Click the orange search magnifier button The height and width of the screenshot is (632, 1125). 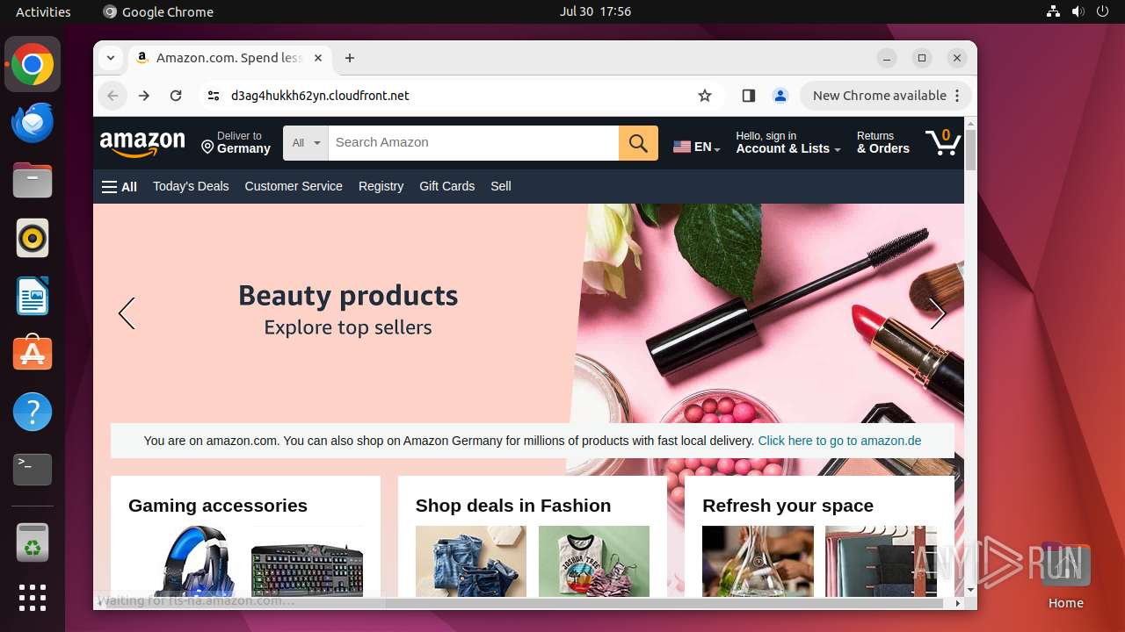point(638,143)
